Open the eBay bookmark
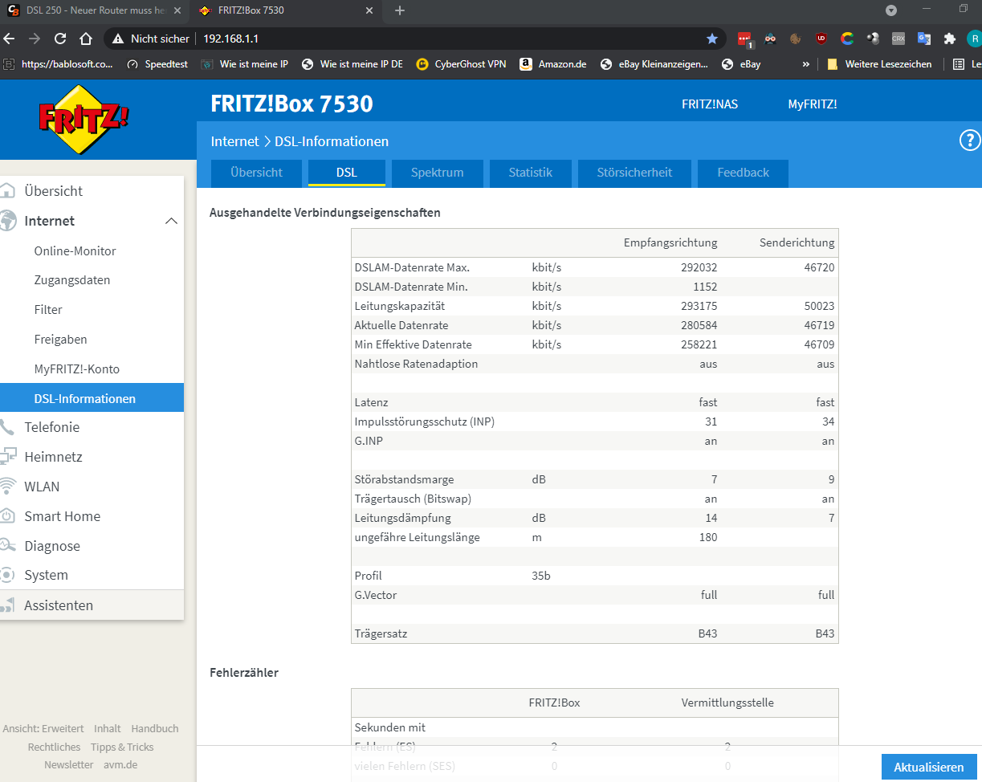This screenshot has height=782, width=982. 741,64
